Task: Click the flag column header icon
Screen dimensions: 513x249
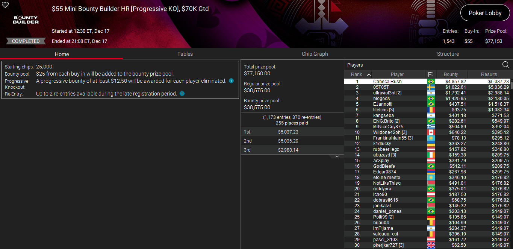Action: [431, 74]
